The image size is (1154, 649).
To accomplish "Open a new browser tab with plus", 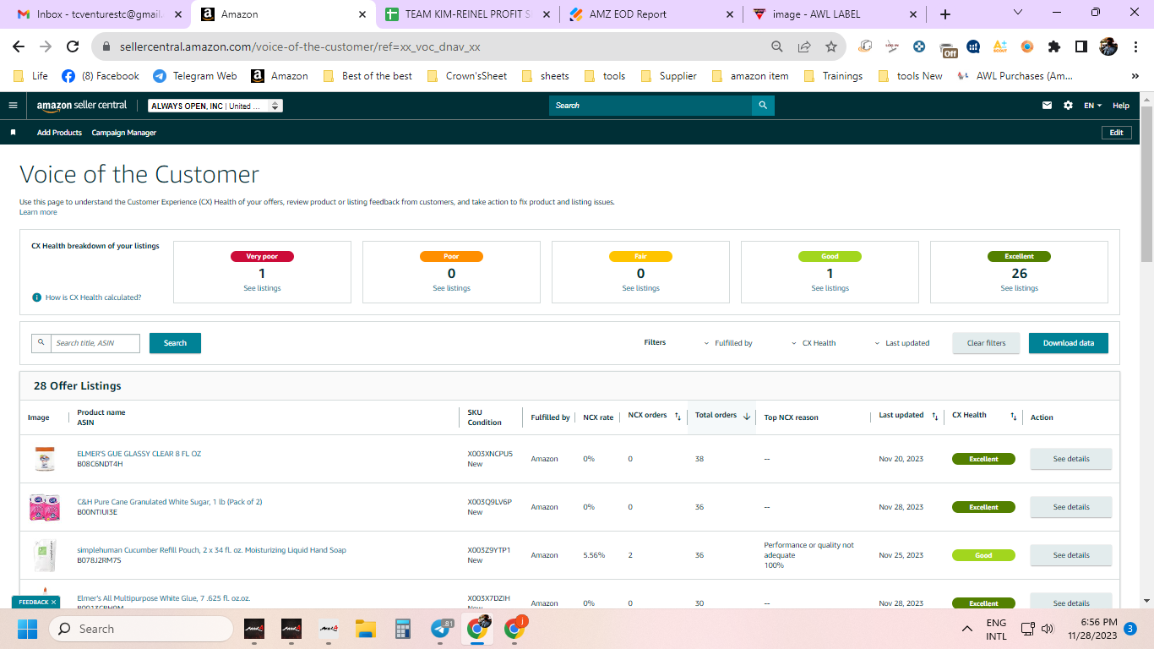I will 944,14.
